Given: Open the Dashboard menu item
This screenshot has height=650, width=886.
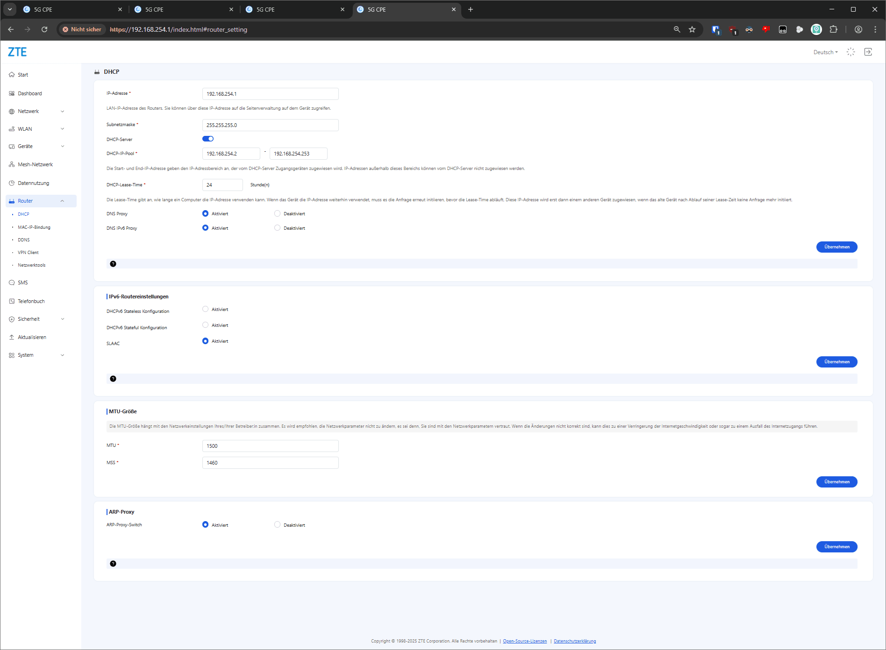Looking at the screenshot, I should click(30, 93).
